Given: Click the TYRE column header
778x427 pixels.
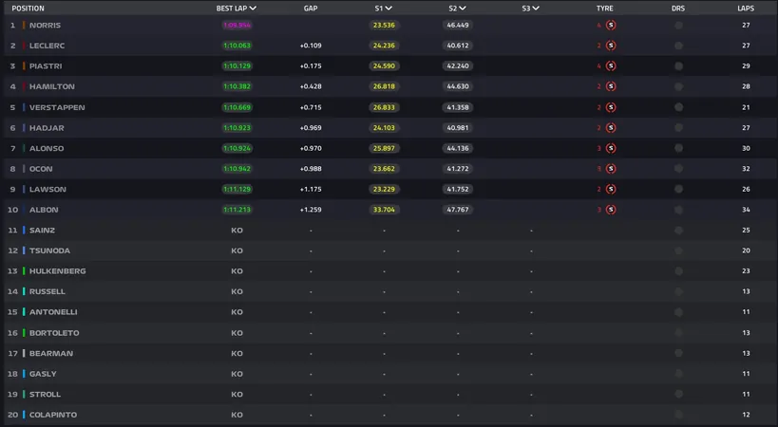Looking at the screenshot, I should point(605,9).
